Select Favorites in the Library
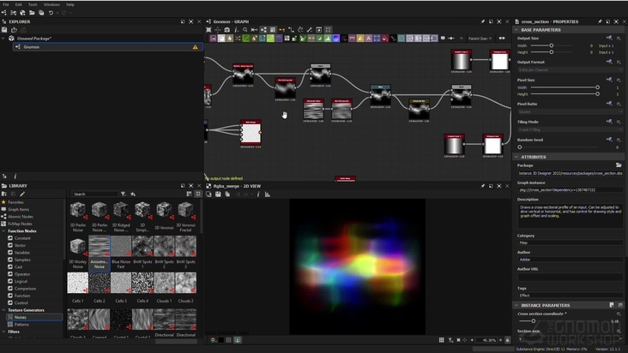628x353 pixels. (x=16, y=202)
